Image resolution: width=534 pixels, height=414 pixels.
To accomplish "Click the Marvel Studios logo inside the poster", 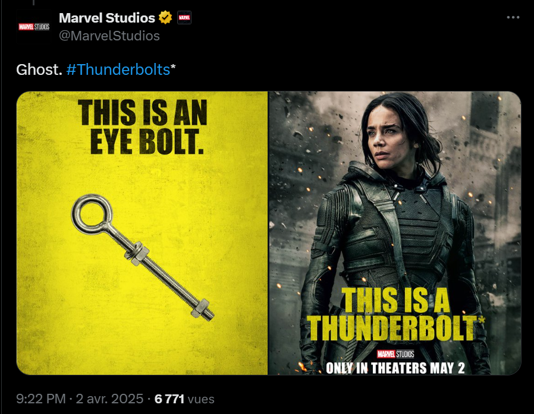I will coord(395,354).
